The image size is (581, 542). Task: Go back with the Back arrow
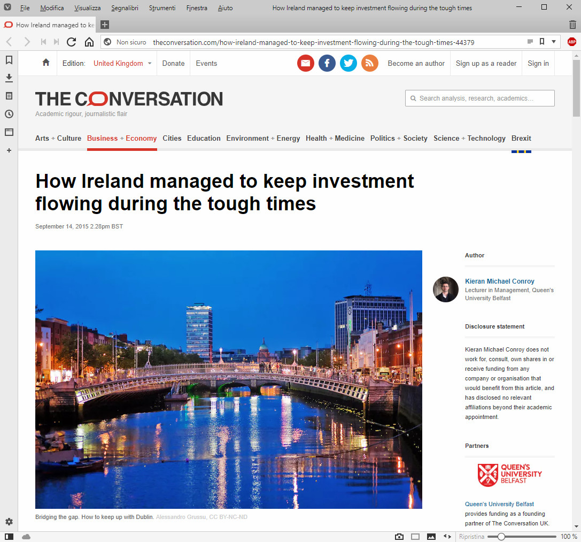9,42
